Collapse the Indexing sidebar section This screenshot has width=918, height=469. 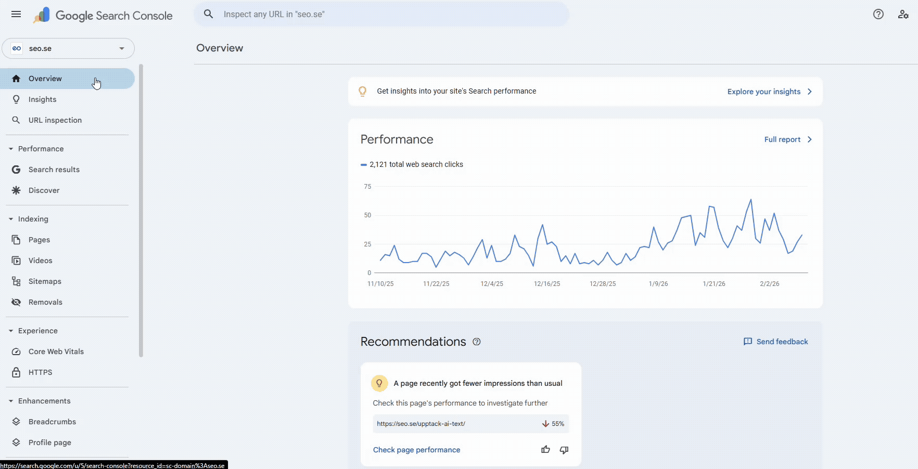coord(11,219)
